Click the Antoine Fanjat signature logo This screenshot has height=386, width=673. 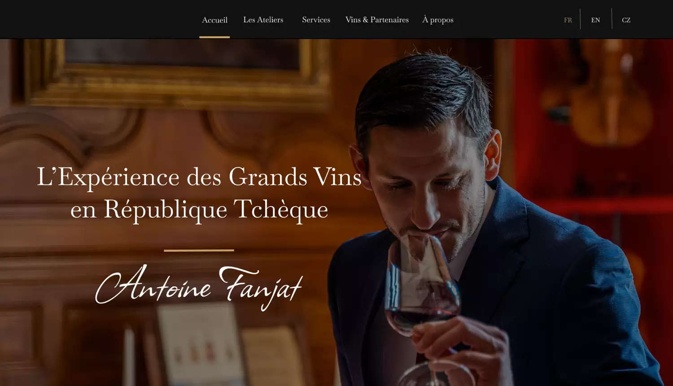click(199, 287)
